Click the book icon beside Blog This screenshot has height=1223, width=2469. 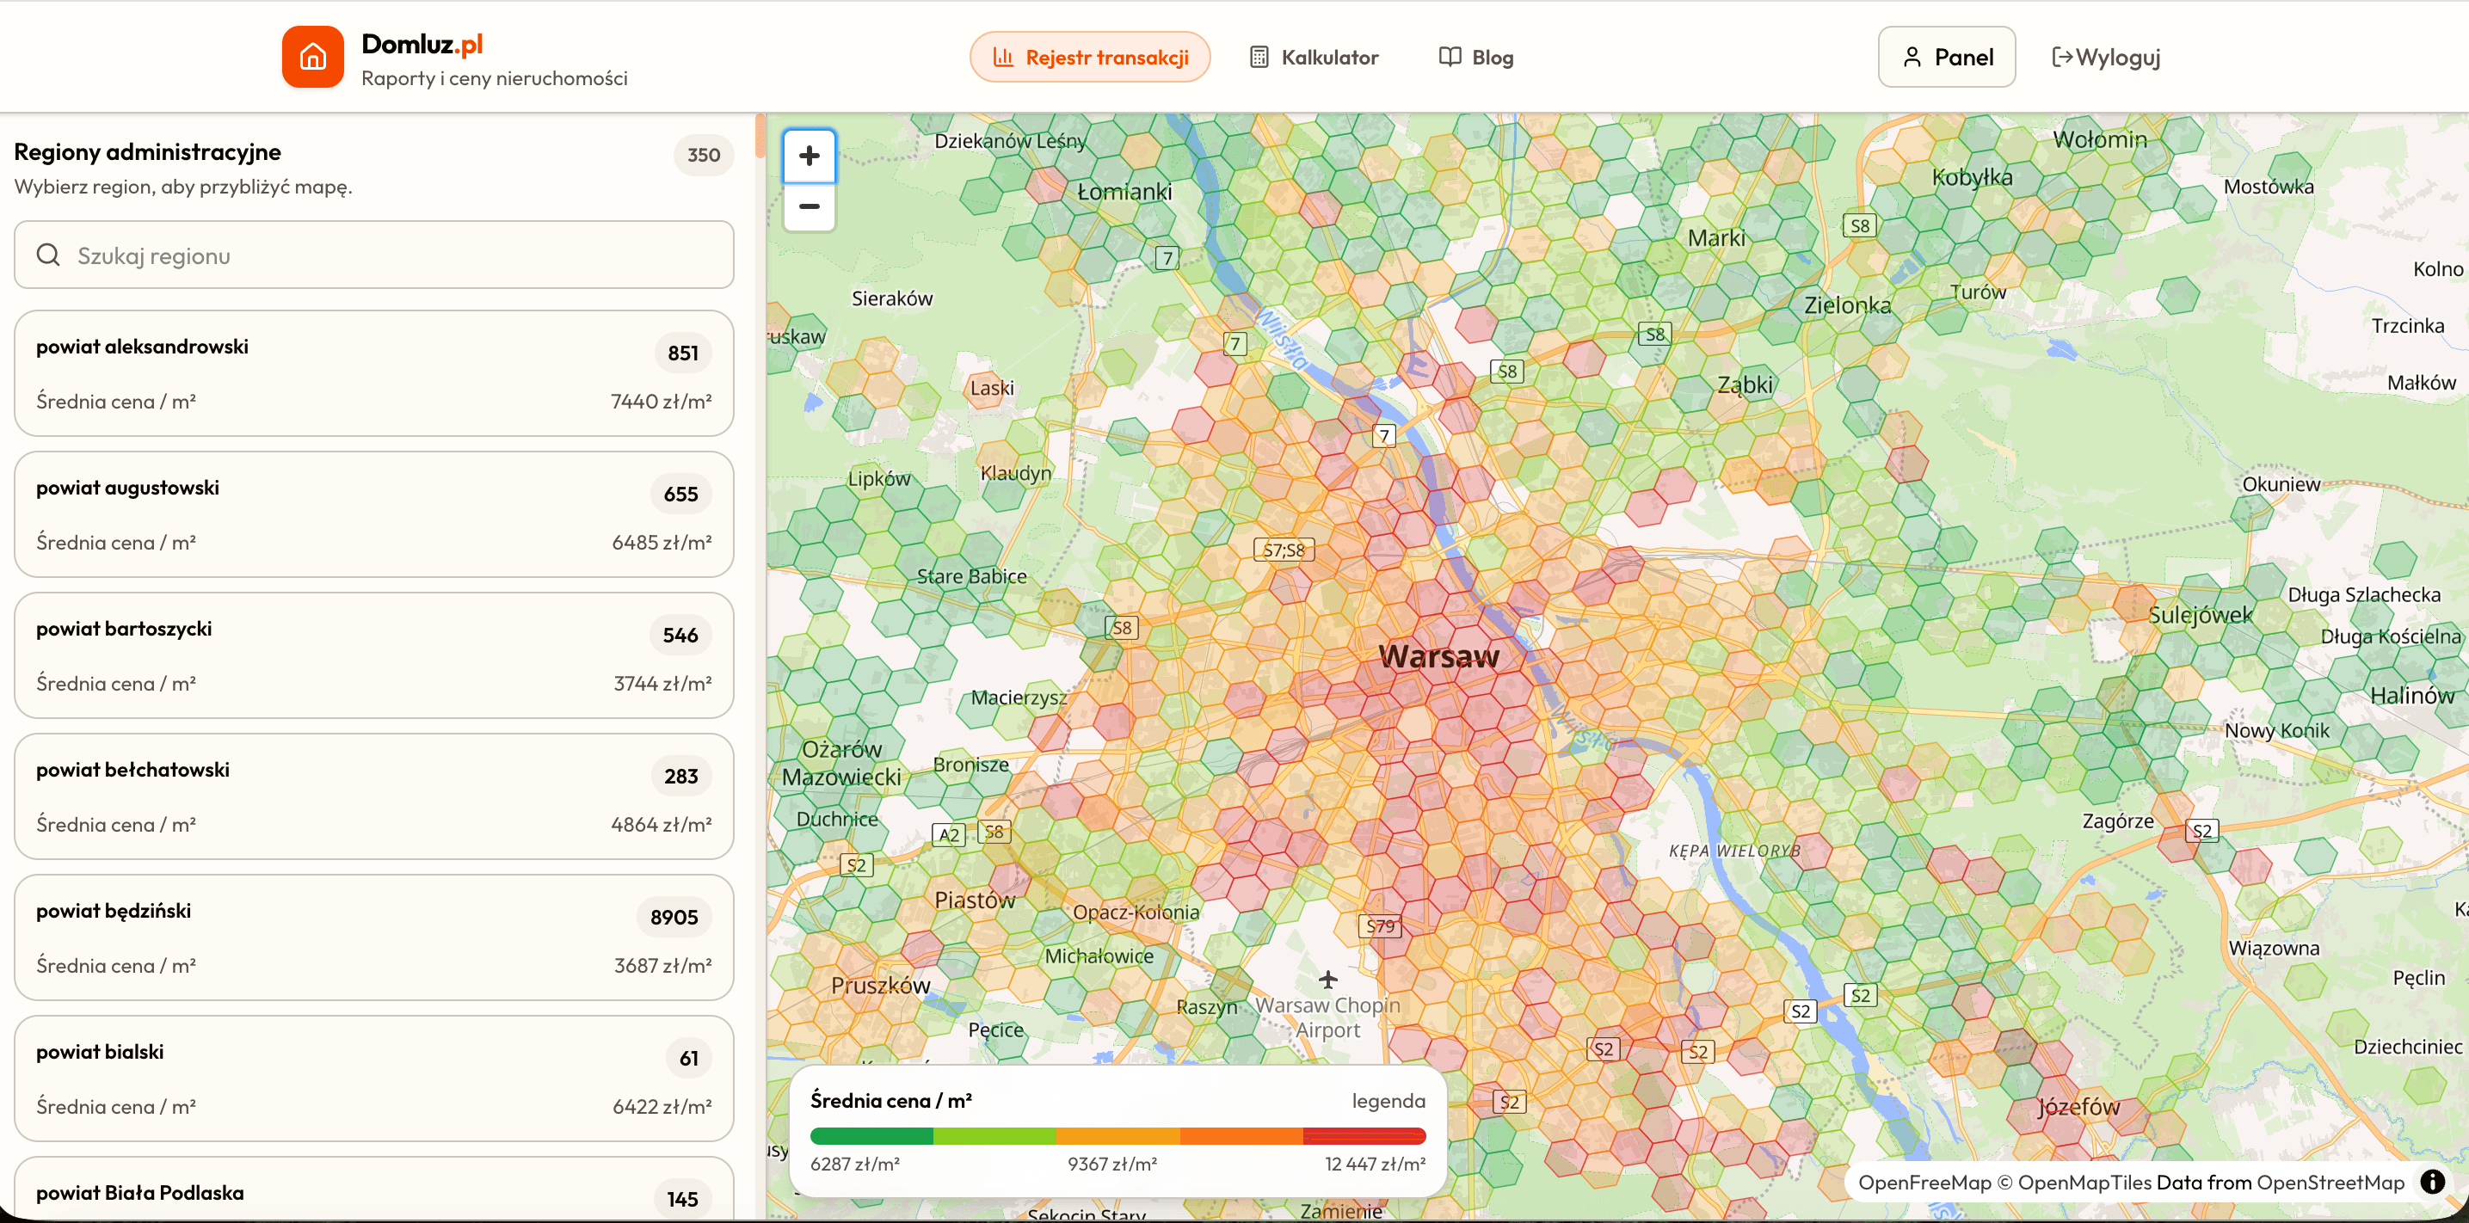[1450, 57]
